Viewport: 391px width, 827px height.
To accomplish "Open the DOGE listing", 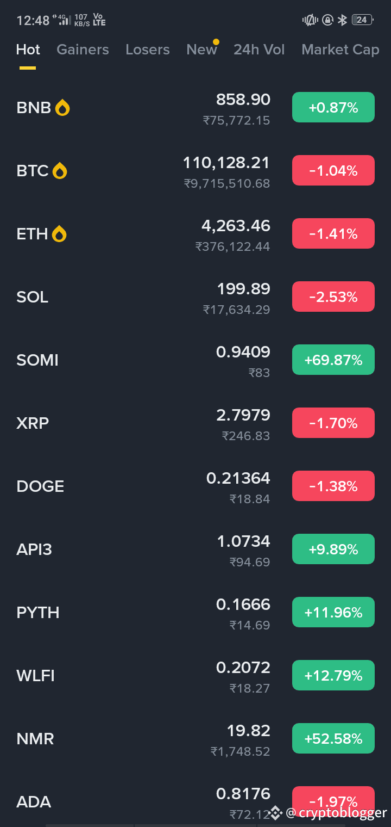I will point(195,486).
